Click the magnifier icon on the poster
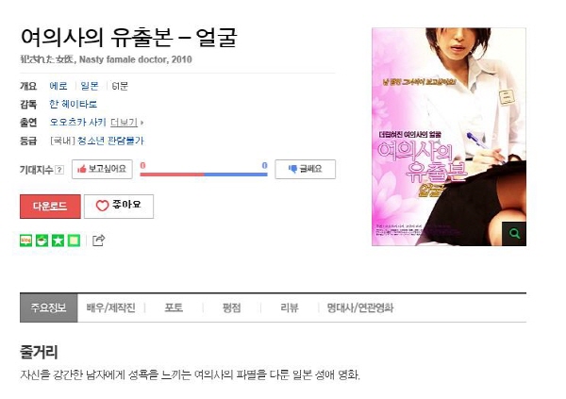Viewport: 566px width, 399px height. pyautogui.click(x=514, y=234)
